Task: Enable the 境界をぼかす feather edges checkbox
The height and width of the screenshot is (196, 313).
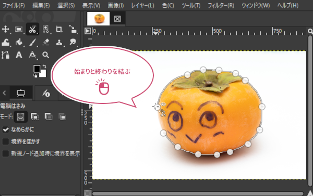Action: [x=5, y=142]
